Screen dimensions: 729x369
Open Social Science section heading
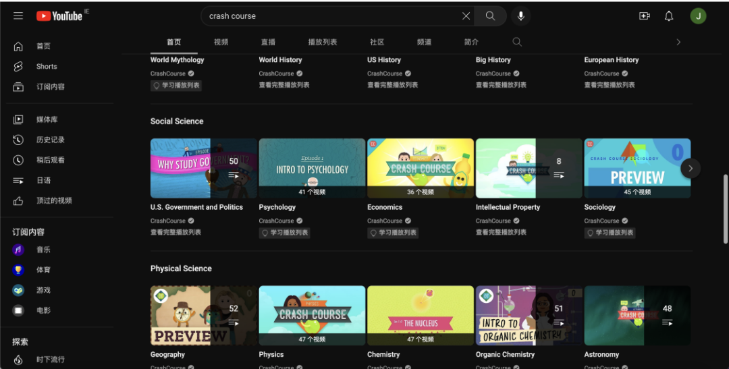click(177, 121)
